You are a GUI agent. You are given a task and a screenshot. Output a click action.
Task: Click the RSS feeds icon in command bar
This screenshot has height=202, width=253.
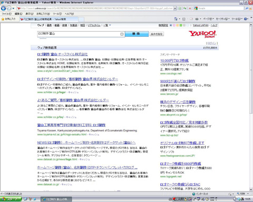pyautogui.click(x=184, y=19)
